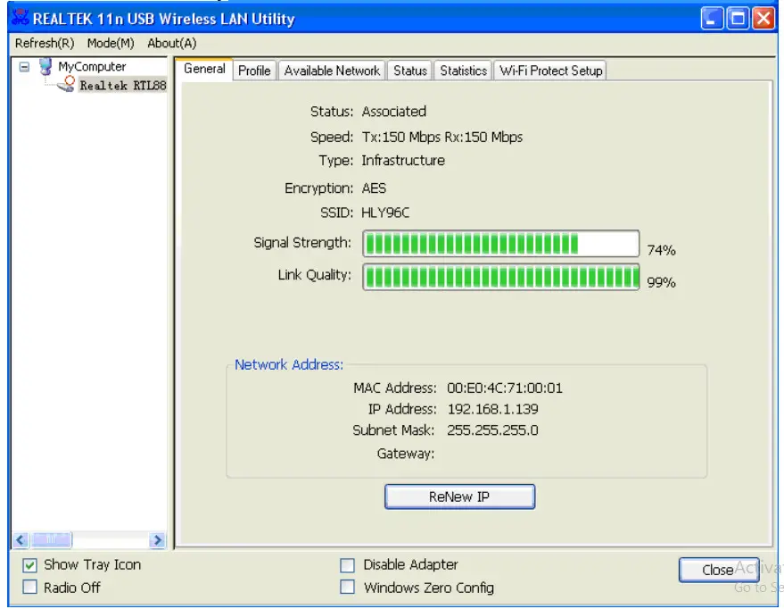
Task: Click the right scrollbar arrow icon
Action: click(159, 540)
